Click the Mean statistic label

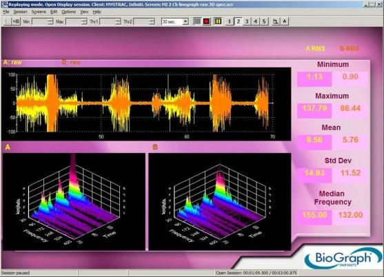pyautogui.click(x=331, y=127)
